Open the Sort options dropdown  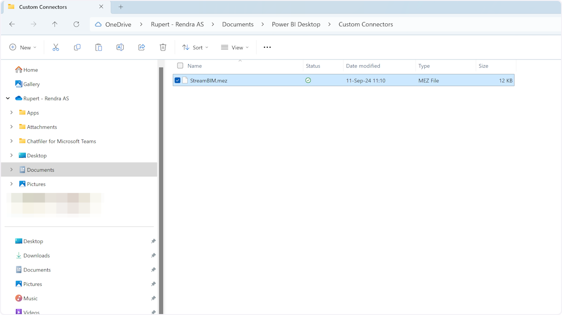pyautogui.click(x=195, y=47)
